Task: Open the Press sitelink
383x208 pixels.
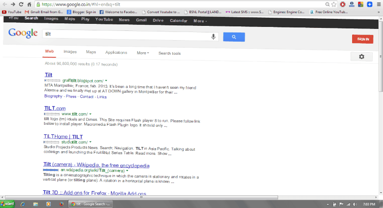Action: [71, 96]
